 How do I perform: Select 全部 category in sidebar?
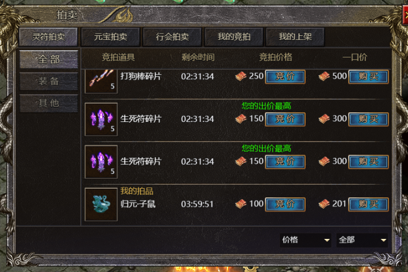point(49,59)
